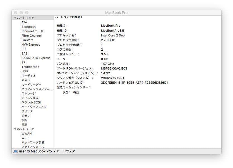233x168 pixels.
Task: Select ディスク作成 in the sidebar
Action: (x=30, y=98)
